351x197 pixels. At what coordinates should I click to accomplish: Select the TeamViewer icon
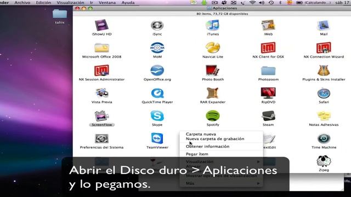coord(157,138)
